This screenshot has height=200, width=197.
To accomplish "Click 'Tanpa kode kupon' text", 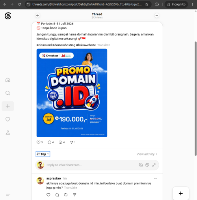I will [x=54, y=28].
